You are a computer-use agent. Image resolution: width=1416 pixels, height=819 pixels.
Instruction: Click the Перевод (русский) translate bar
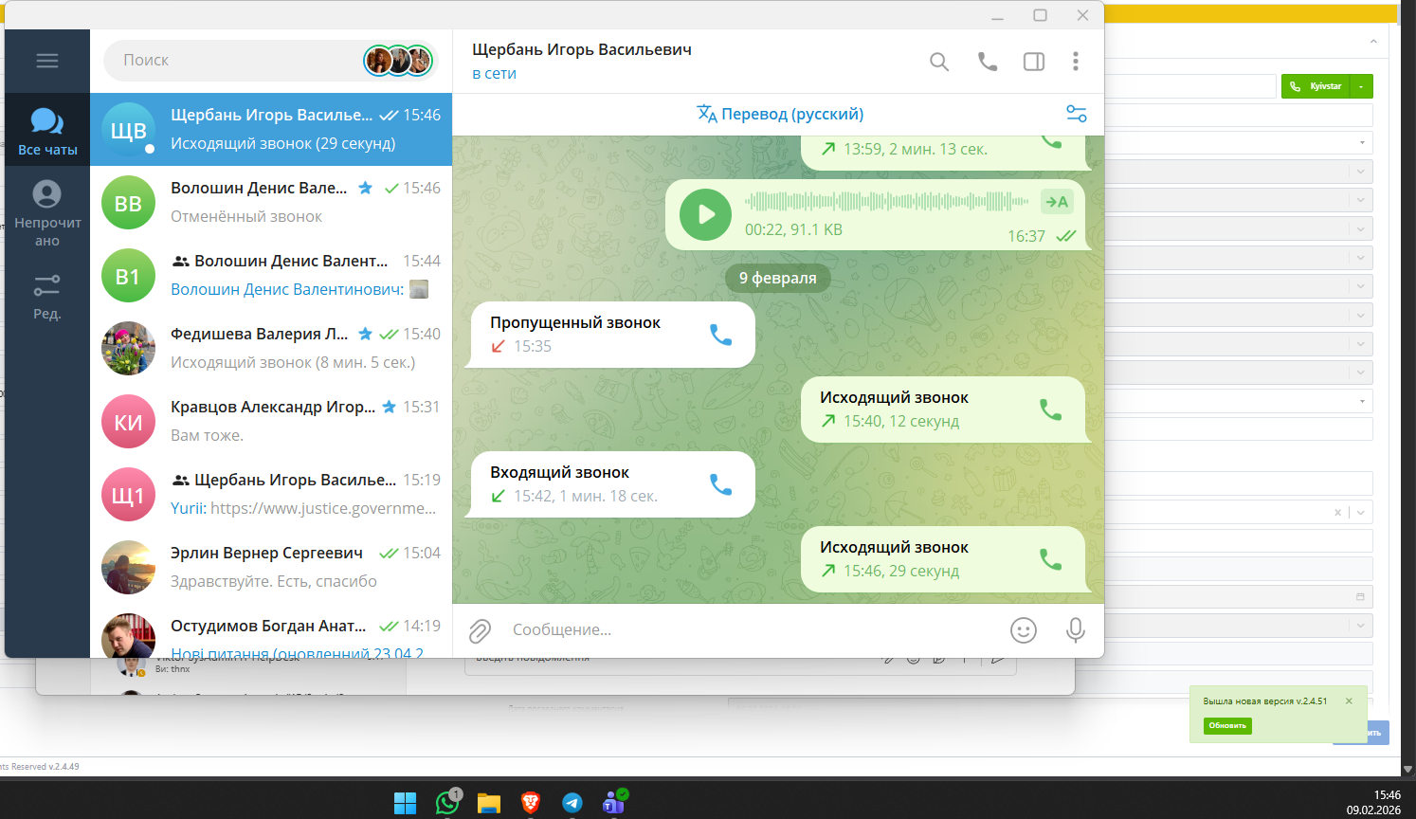(780, 114)
